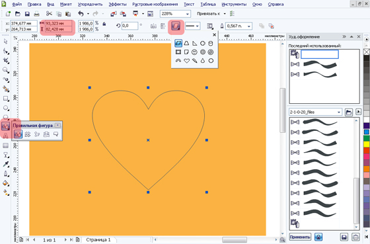This screenshot has height=244, width=370.
Task: Toggle the lock ratio padlock
Action: click(104, 24)
